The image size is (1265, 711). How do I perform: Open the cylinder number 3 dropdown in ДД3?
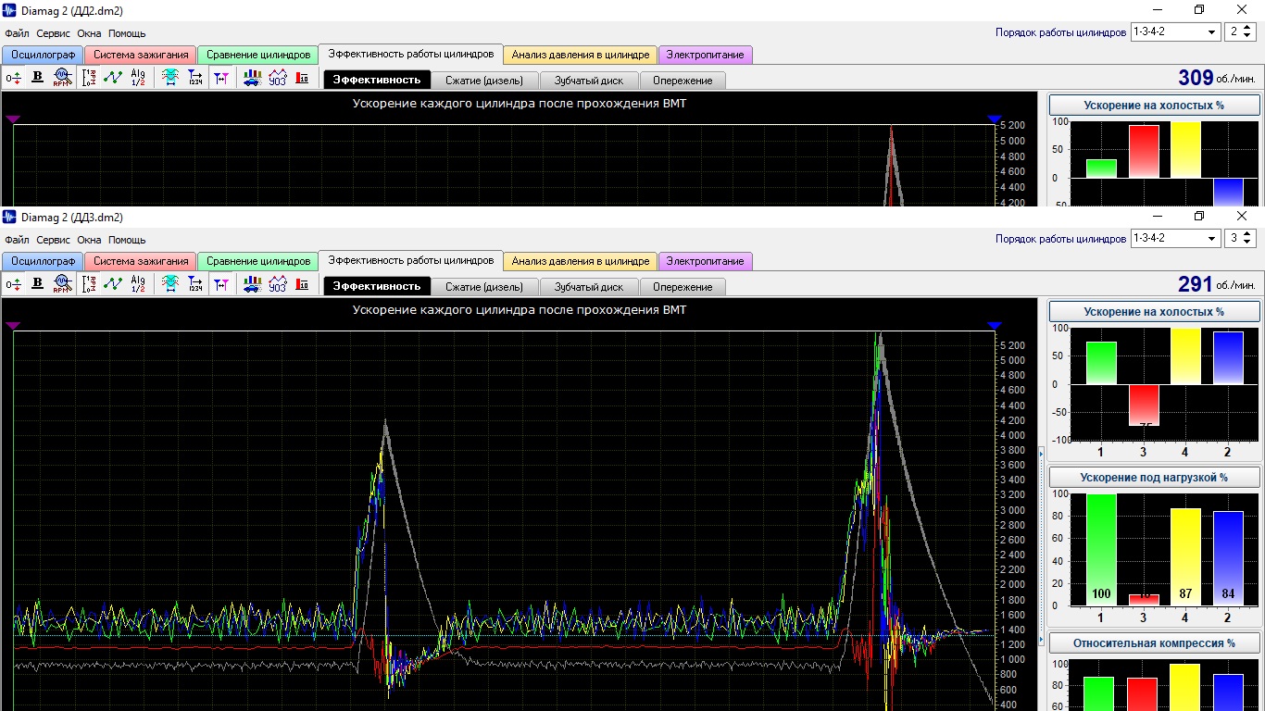click(1238, 238)
